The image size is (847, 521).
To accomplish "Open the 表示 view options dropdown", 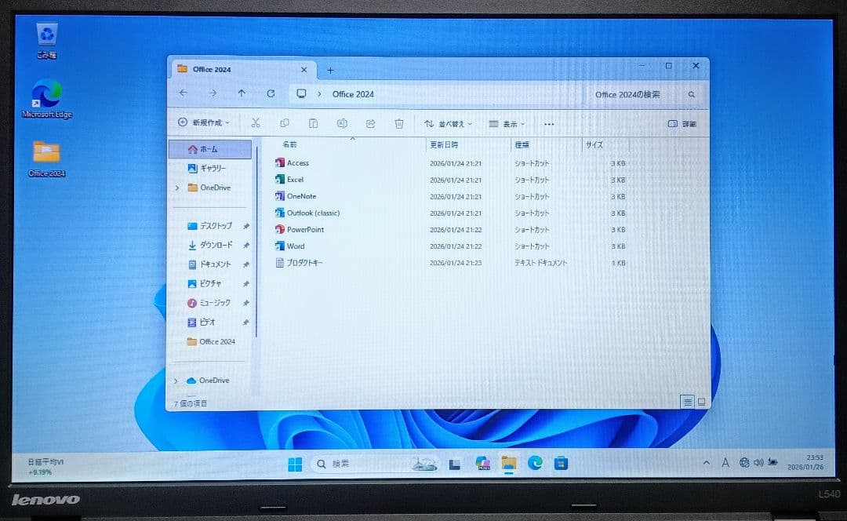I will pos(506,123).
